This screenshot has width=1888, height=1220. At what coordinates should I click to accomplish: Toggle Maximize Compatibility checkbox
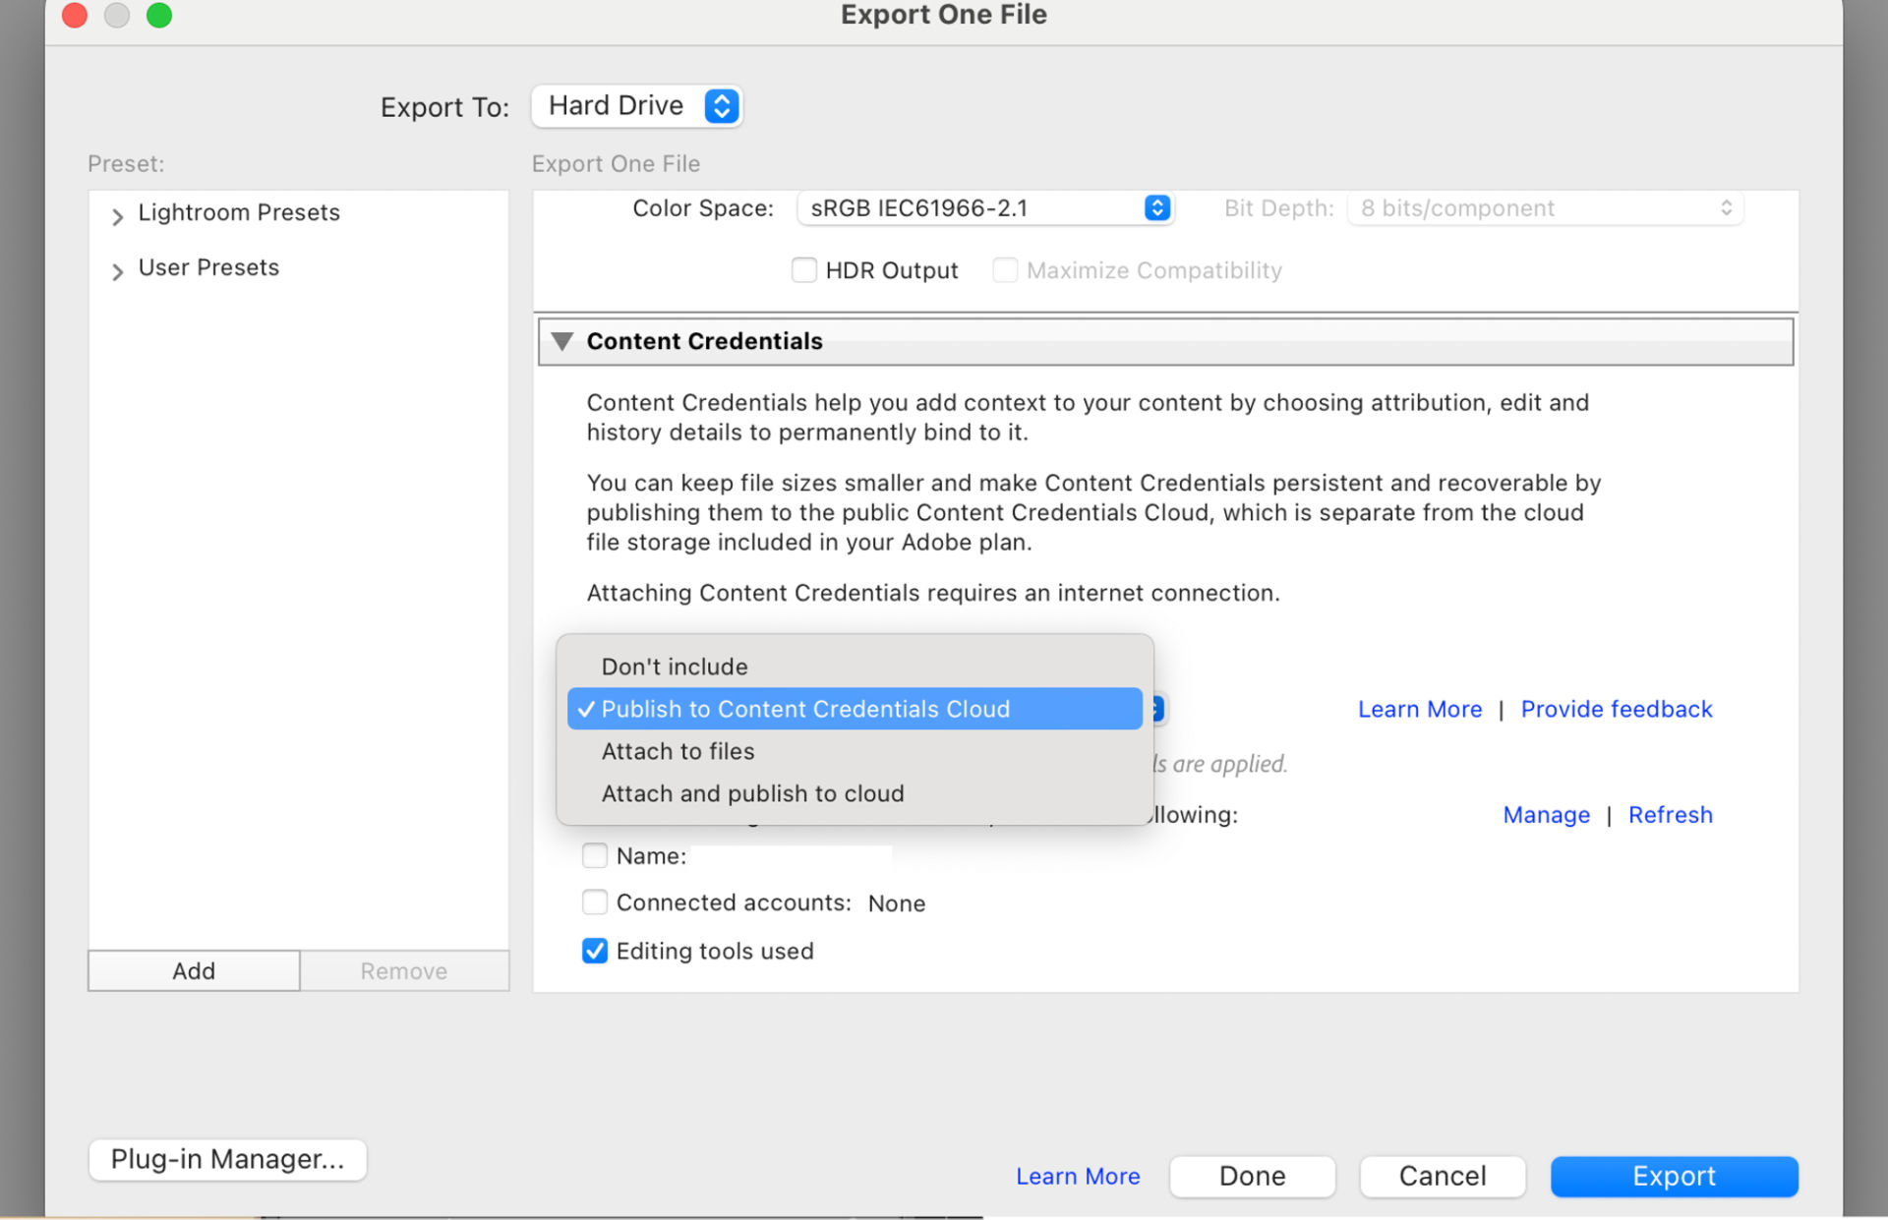1005,270
